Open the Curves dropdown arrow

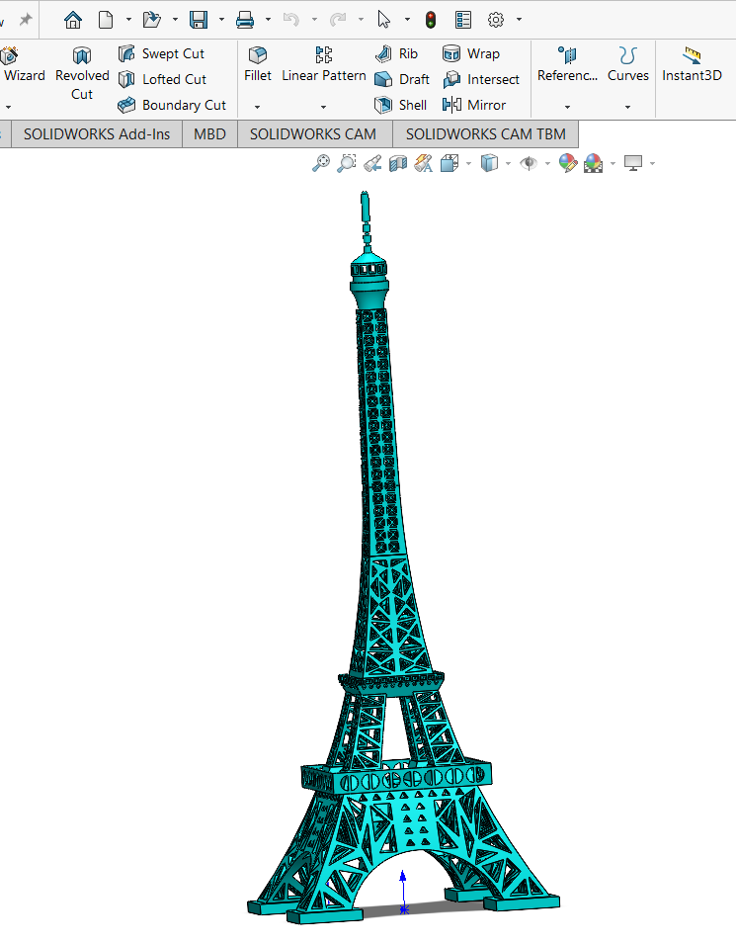point(627,107)
